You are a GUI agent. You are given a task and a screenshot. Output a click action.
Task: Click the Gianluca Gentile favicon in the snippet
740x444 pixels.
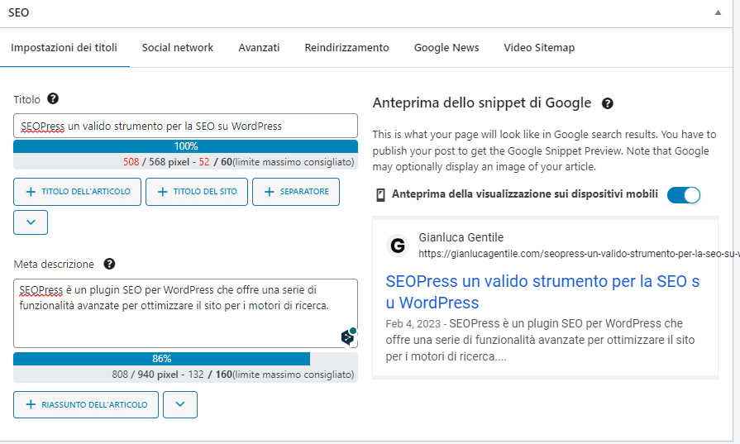(398, 246)
